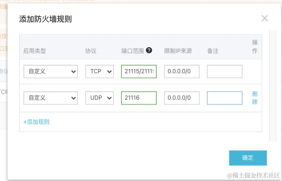Open the first row application type dropdown

point(51,71)
